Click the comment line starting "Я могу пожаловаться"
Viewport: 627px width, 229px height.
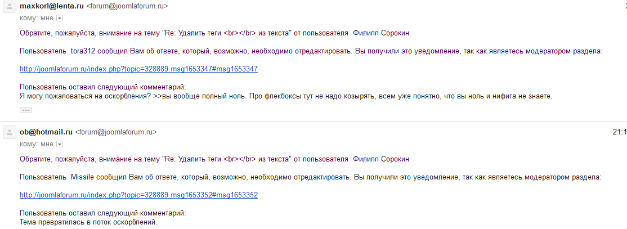tap(286, 96)
